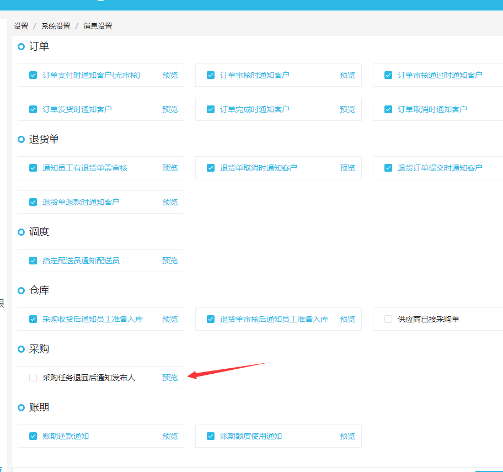Image resolution: width=503 pixels, height=472 pixels.
Task: Open 预览 for 订单完成时通知客户
Action: [x=347, y=109]
